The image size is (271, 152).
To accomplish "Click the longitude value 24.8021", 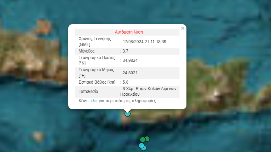I will click(x=130, y=73).
